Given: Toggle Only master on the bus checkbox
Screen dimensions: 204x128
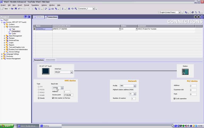Looking at the screenshot, I should click(x=53, y=98).
